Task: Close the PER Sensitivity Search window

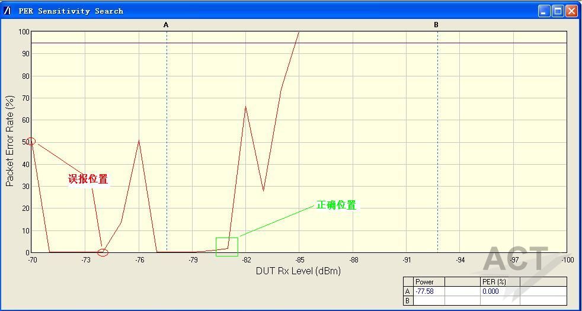Action: [x=571, y=11]
